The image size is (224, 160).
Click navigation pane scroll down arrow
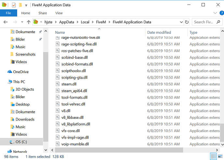tap(46, 150)
